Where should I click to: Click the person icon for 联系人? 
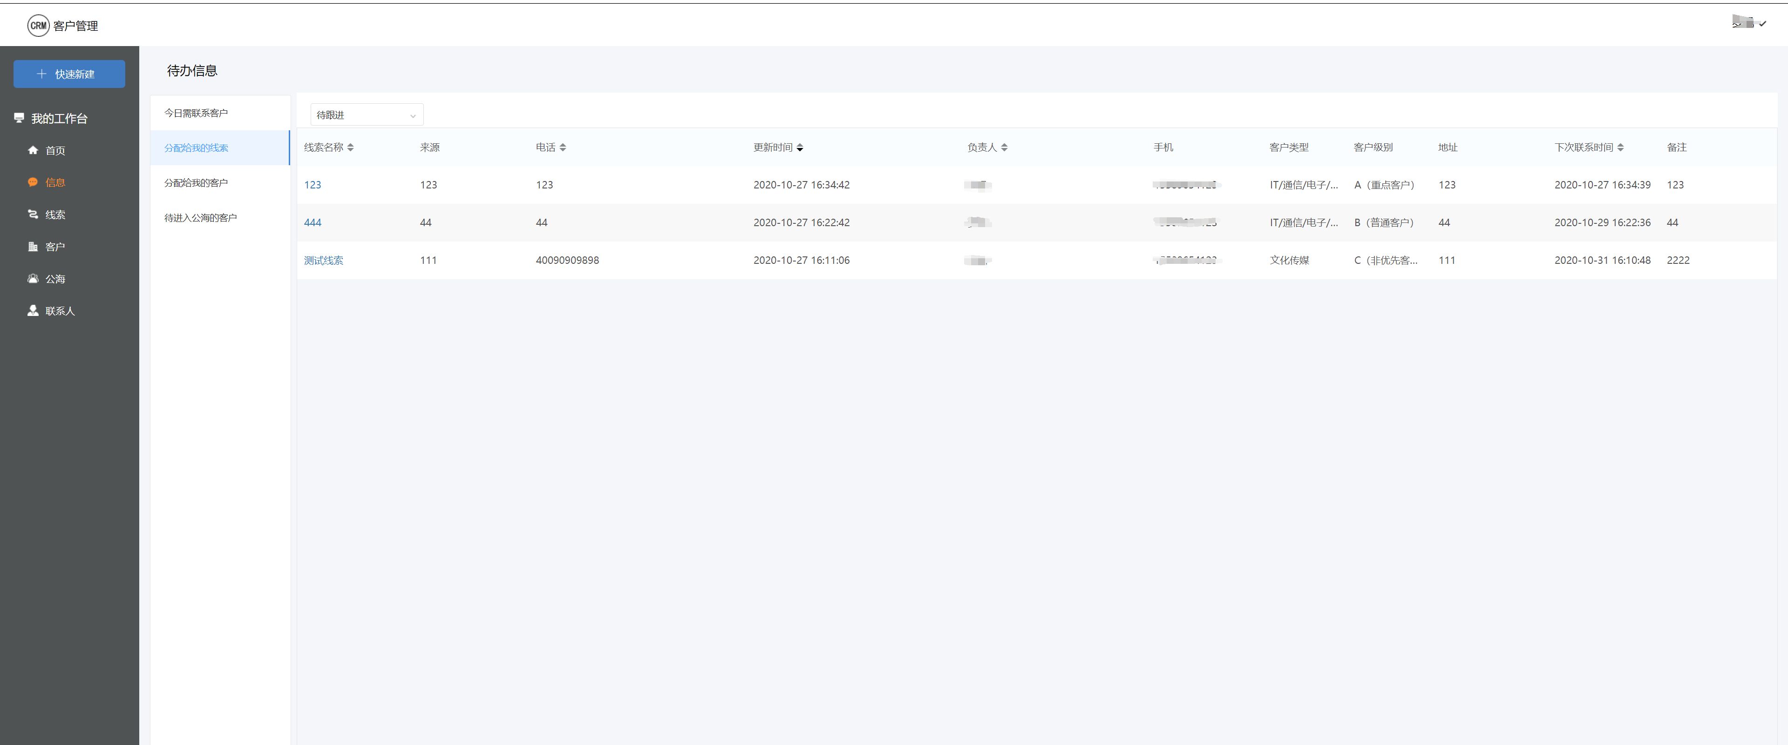tap(33, 310)
